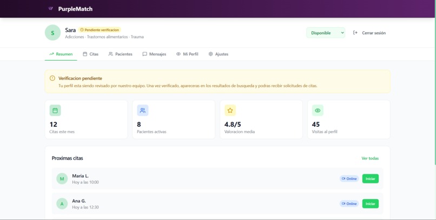Open the Disponible status dropdown
The image size is (436, 220).
(x=326, y=33)
